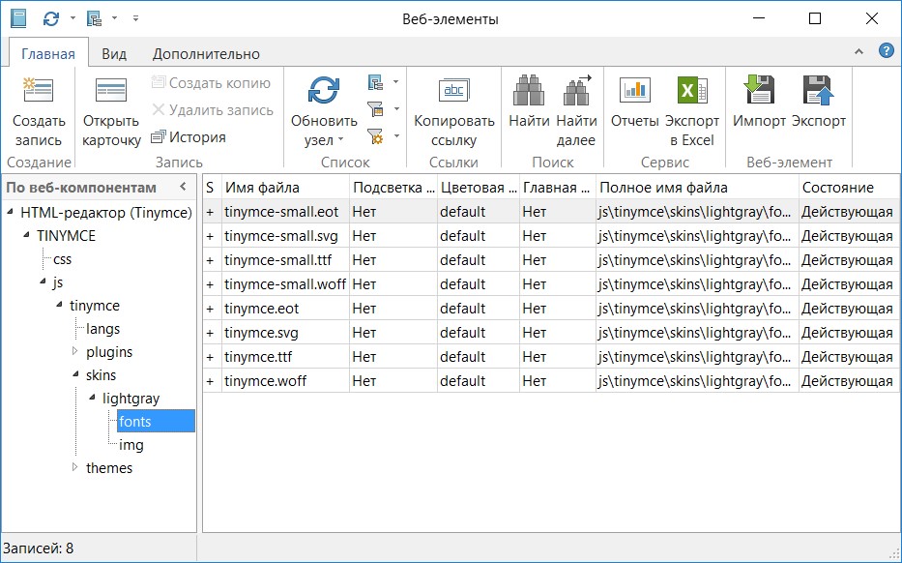Select the tinymce-small.svg file name

(281, 236)
